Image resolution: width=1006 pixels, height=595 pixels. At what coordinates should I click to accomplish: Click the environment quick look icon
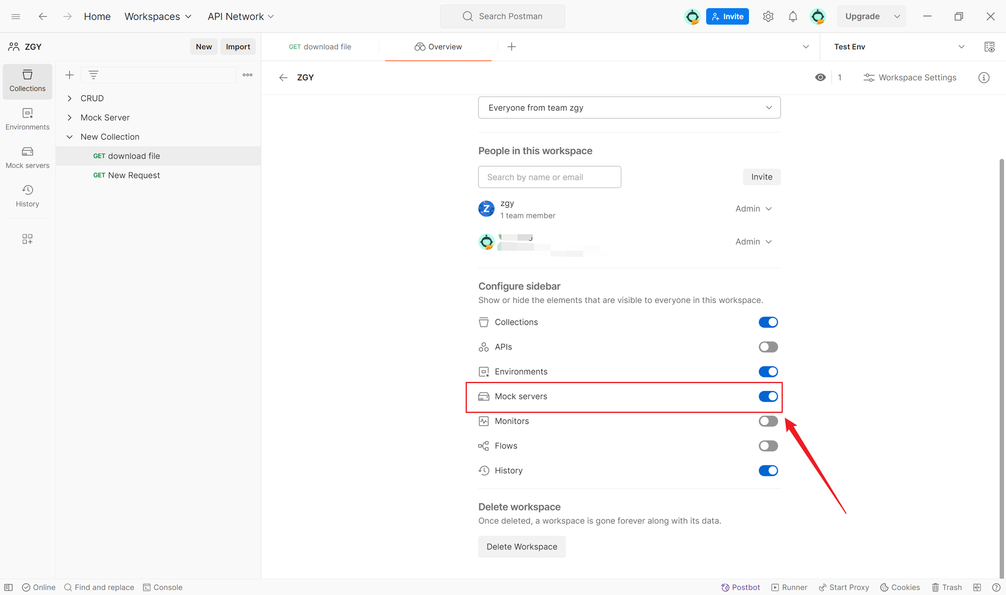pyautogui.click(x=989, y=47)
